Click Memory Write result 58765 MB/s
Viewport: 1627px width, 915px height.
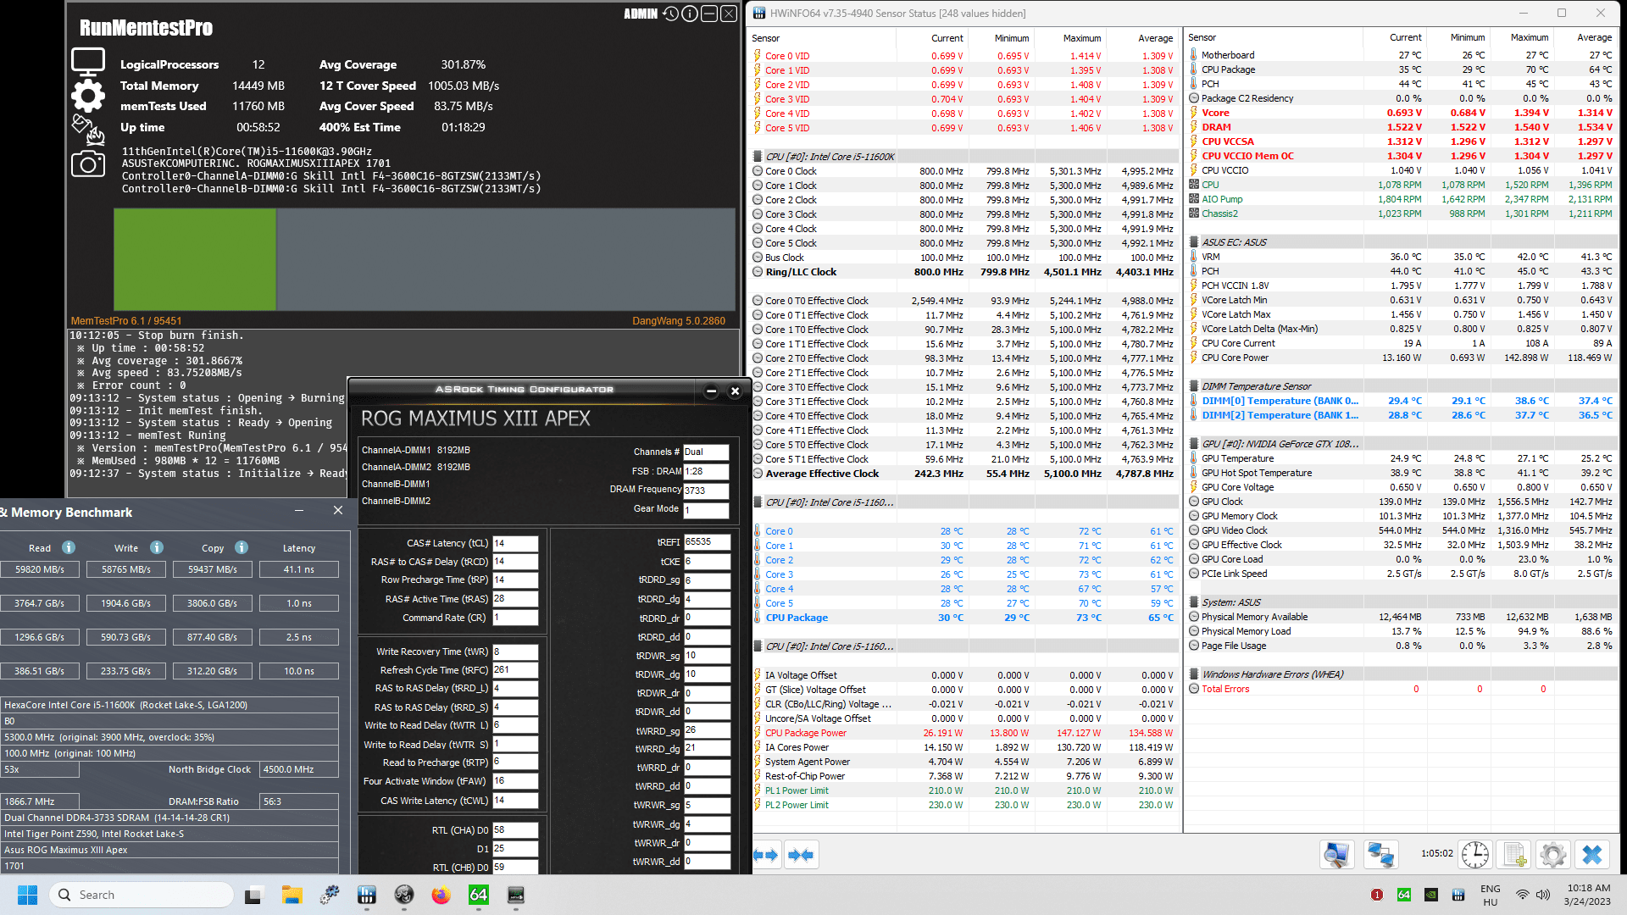[126, 569]
